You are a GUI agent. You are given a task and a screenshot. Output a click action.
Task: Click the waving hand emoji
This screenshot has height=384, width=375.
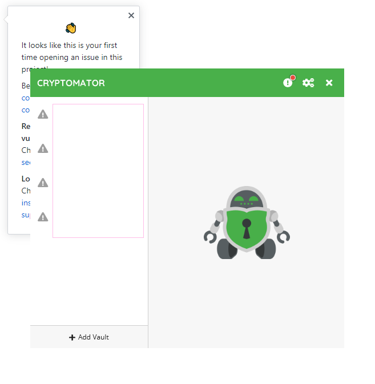71,28
